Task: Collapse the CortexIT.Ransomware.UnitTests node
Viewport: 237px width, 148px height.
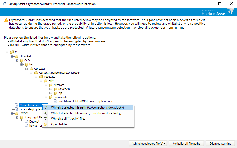Action: (x=31, y=73)
